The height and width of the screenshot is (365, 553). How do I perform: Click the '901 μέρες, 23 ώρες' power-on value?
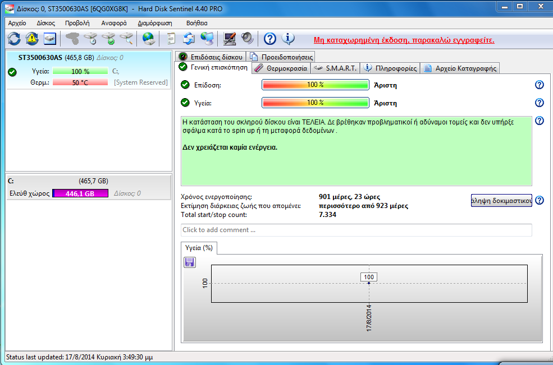(x=350, y=197)
